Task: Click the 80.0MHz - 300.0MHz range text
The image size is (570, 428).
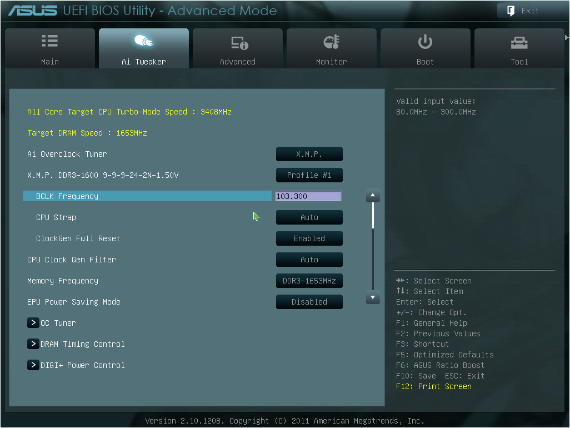Action: click(436, 112)
